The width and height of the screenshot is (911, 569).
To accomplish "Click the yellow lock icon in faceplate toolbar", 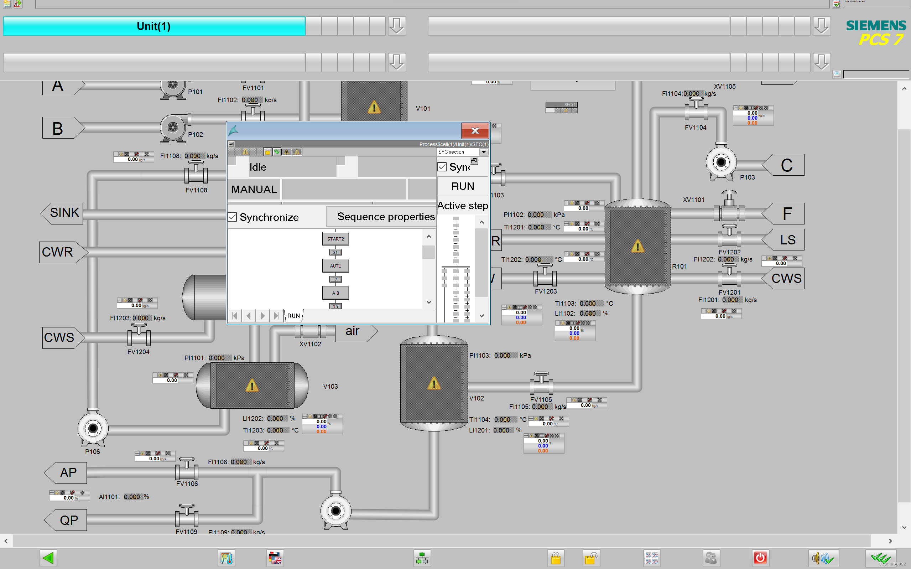I will pyautogui.click(x=267, y=152).
